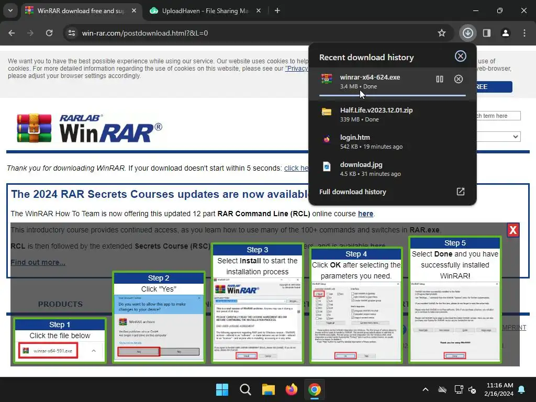
Task: Click the muted volume tray icon
Action: (472, 389)
